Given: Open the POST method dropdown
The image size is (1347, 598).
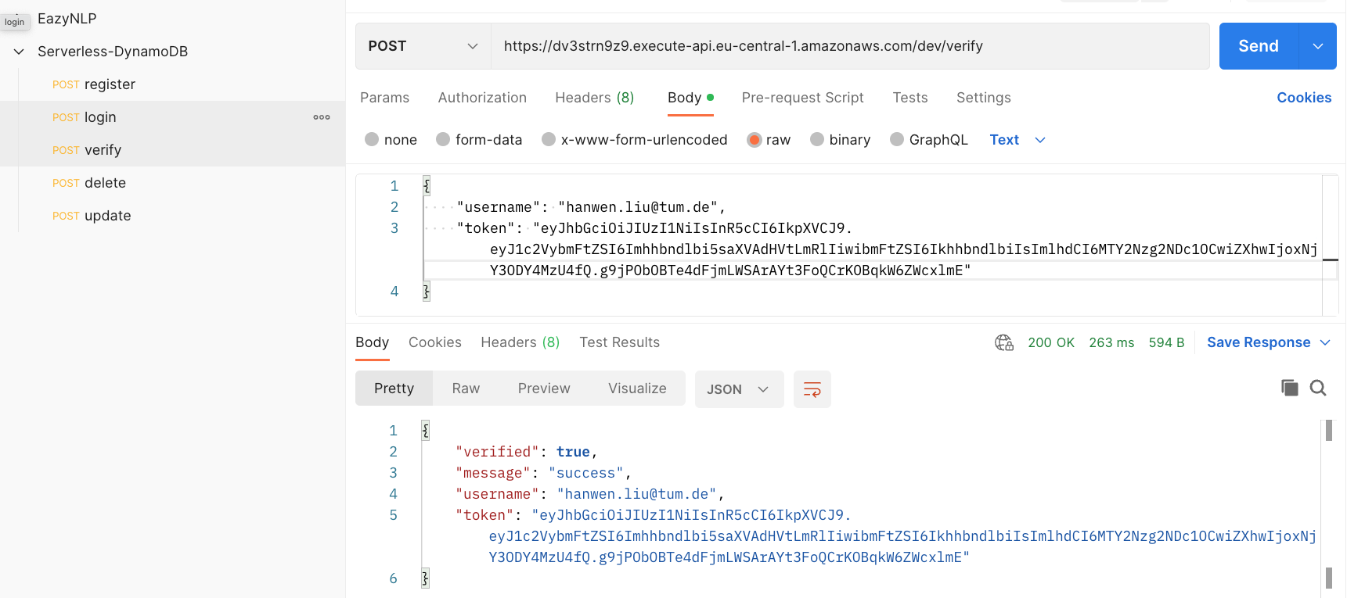Looking at the screenshot, I should 423,46.
